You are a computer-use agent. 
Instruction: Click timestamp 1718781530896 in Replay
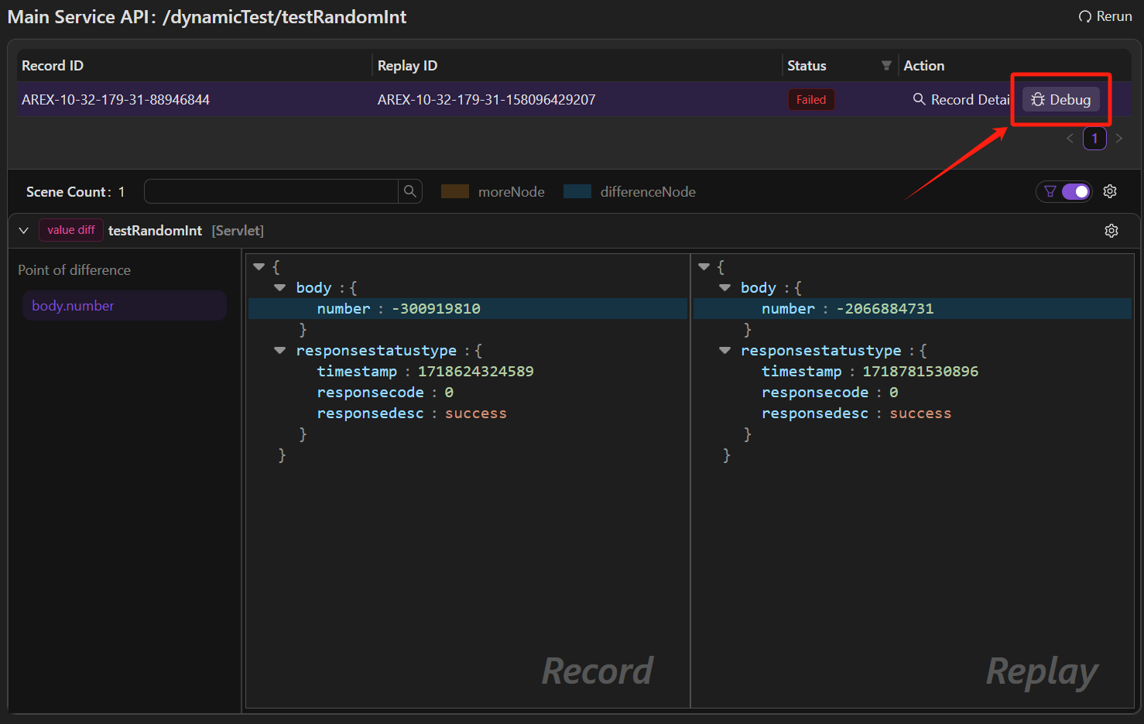(920, 371)
